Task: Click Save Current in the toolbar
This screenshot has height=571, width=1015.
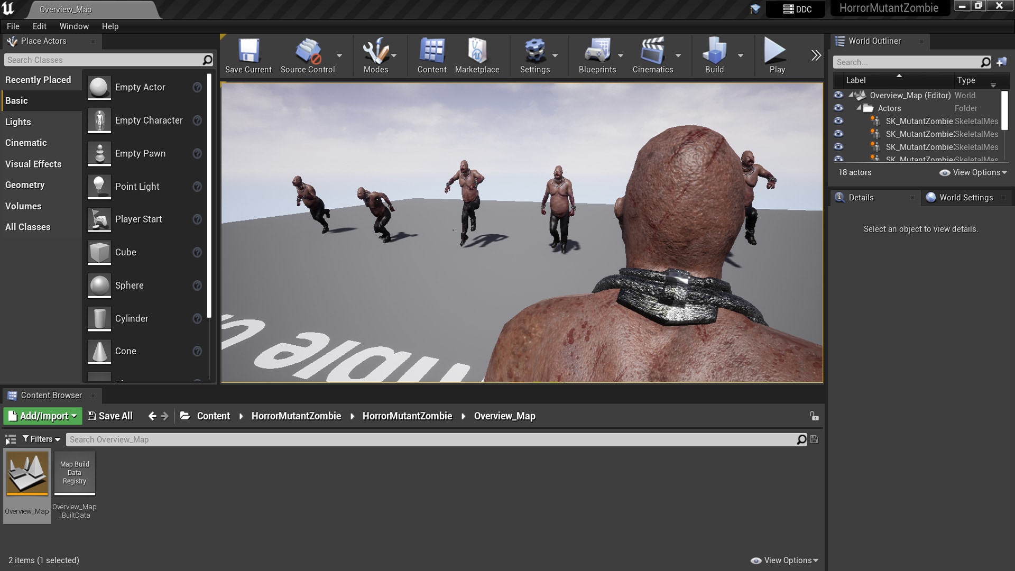Action: 248,56
